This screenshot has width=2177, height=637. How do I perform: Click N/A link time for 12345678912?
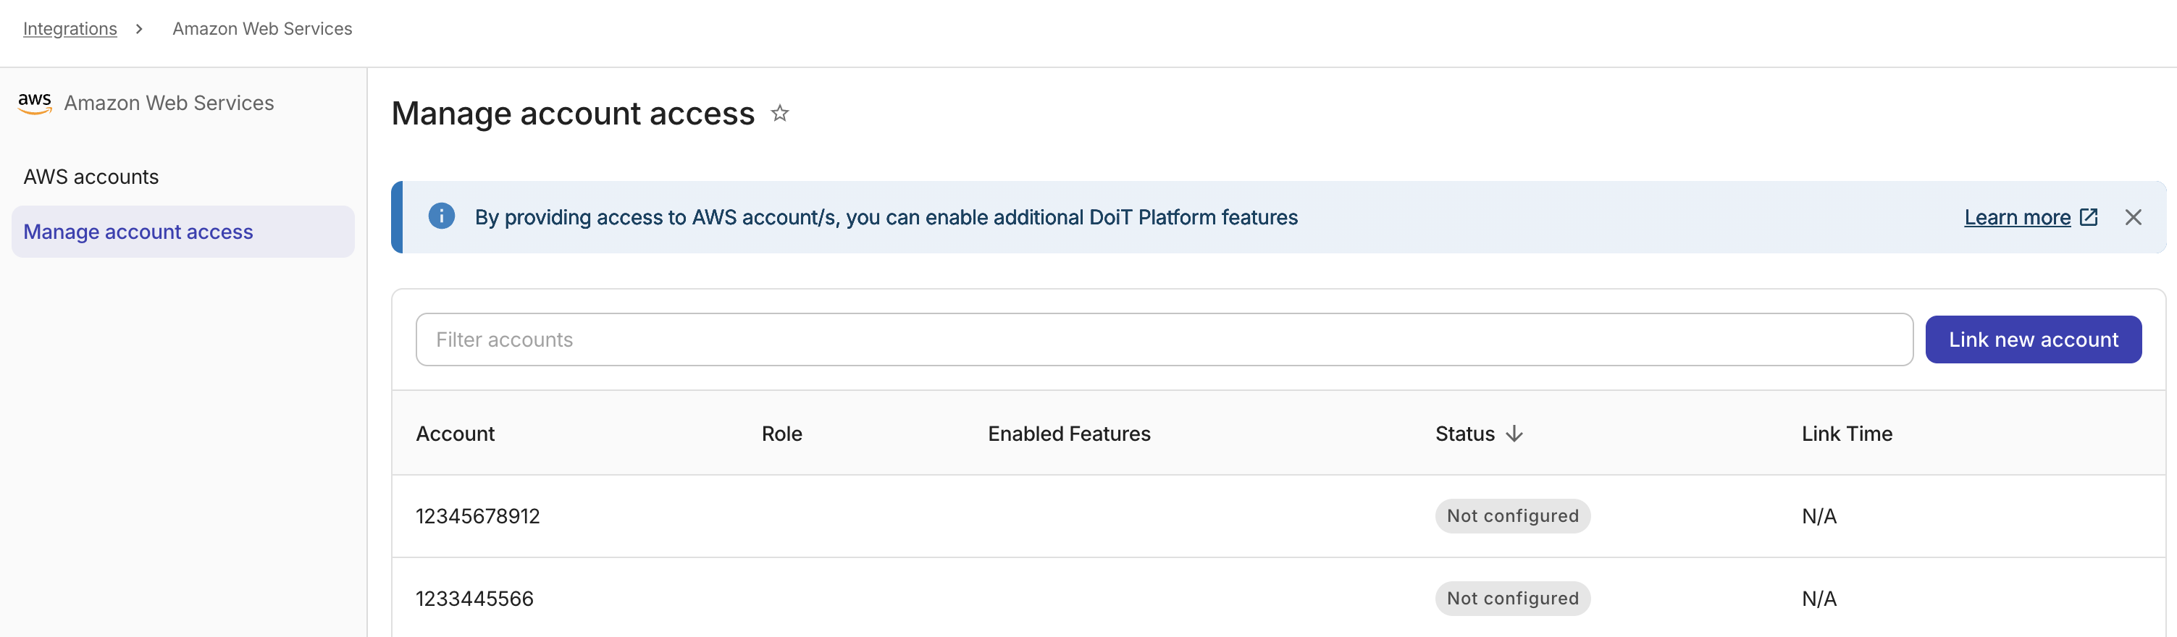coord(1819,516)
